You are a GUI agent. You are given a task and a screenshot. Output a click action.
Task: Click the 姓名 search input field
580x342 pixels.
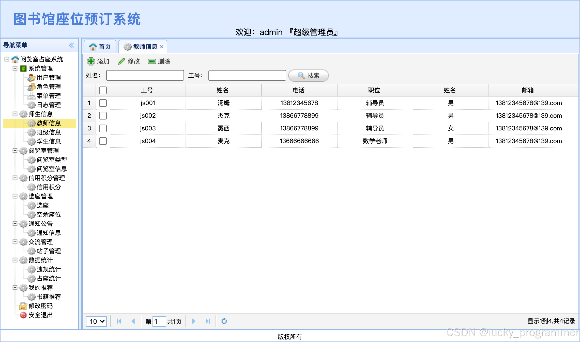pyautogui.click(x=145, y=76)
